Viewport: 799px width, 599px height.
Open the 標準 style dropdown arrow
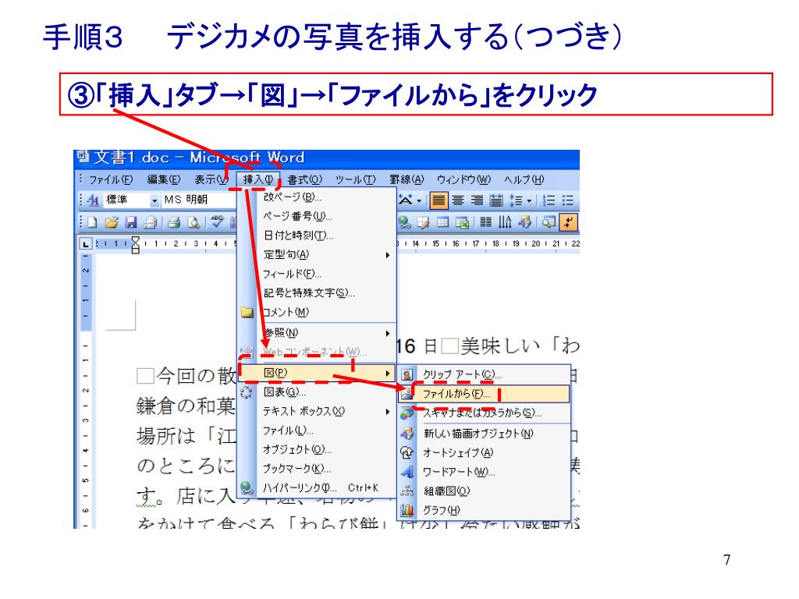point(154,200)
